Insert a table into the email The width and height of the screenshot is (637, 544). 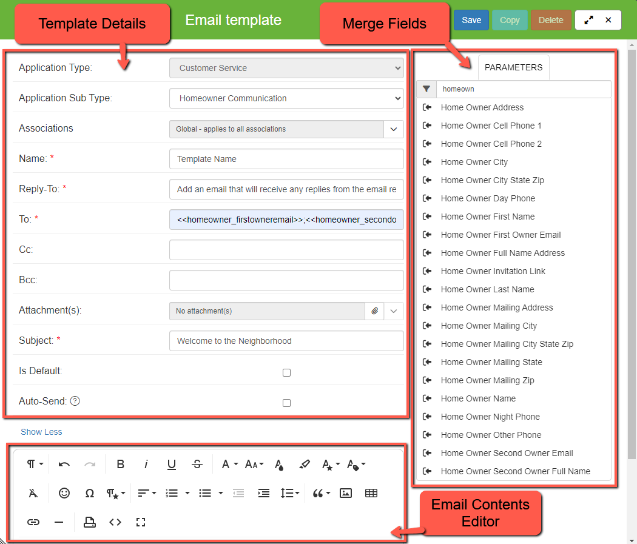click(x=371, y=493)
